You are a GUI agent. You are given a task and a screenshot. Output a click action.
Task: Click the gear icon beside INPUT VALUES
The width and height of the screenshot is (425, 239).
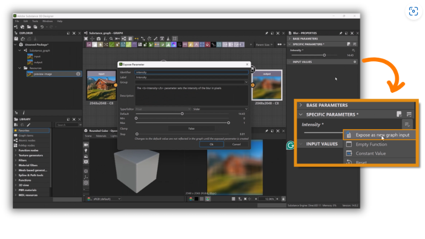pos(354,62)
